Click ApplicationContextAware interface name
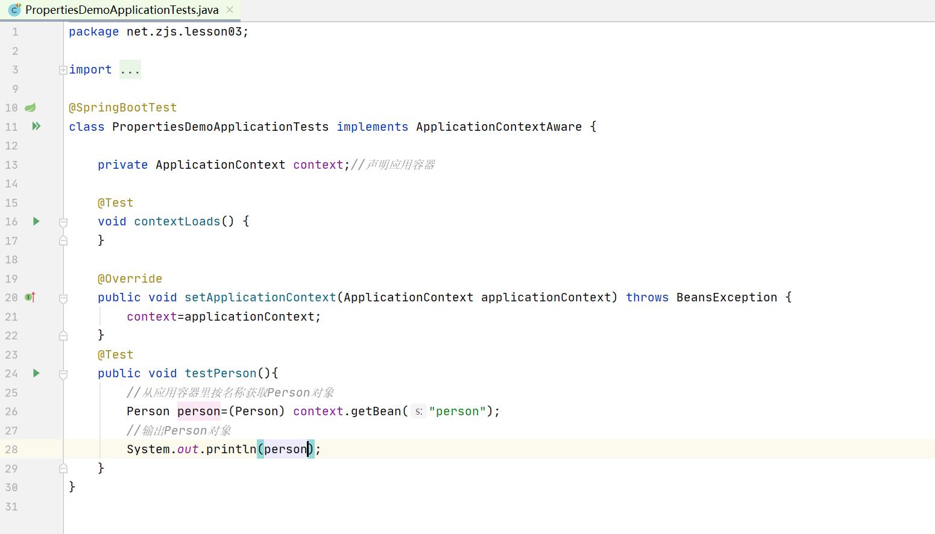935x534 pixels. (x=499, y=127)
